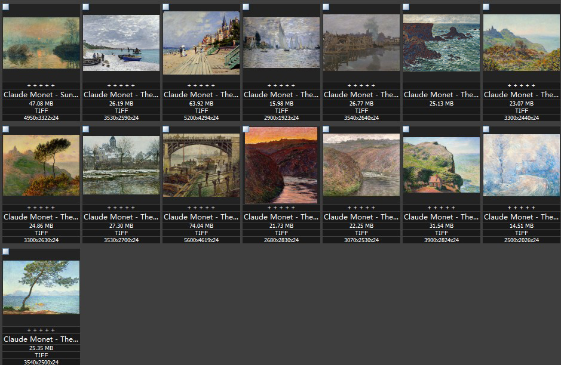Click the '4950x3322x24' dimensions text
Image resolution: width=561 pixels, height=365 pixels.
coord(41,118)
